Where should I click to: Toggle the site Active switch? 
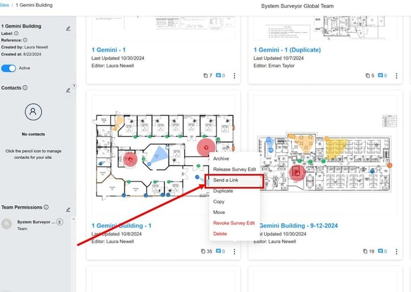[x=9, y=68]
